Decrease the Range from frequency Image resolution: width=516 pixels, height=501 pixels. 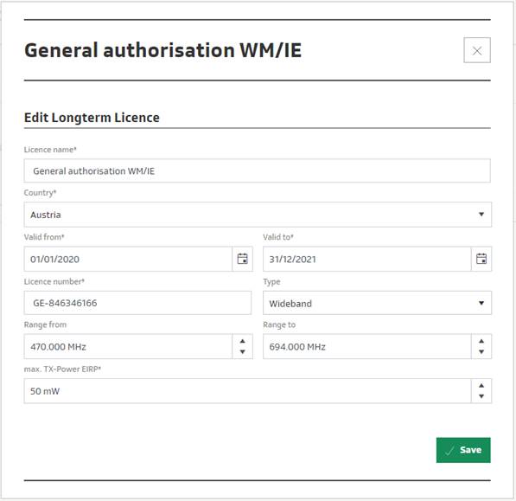click(x=243, y=352)
